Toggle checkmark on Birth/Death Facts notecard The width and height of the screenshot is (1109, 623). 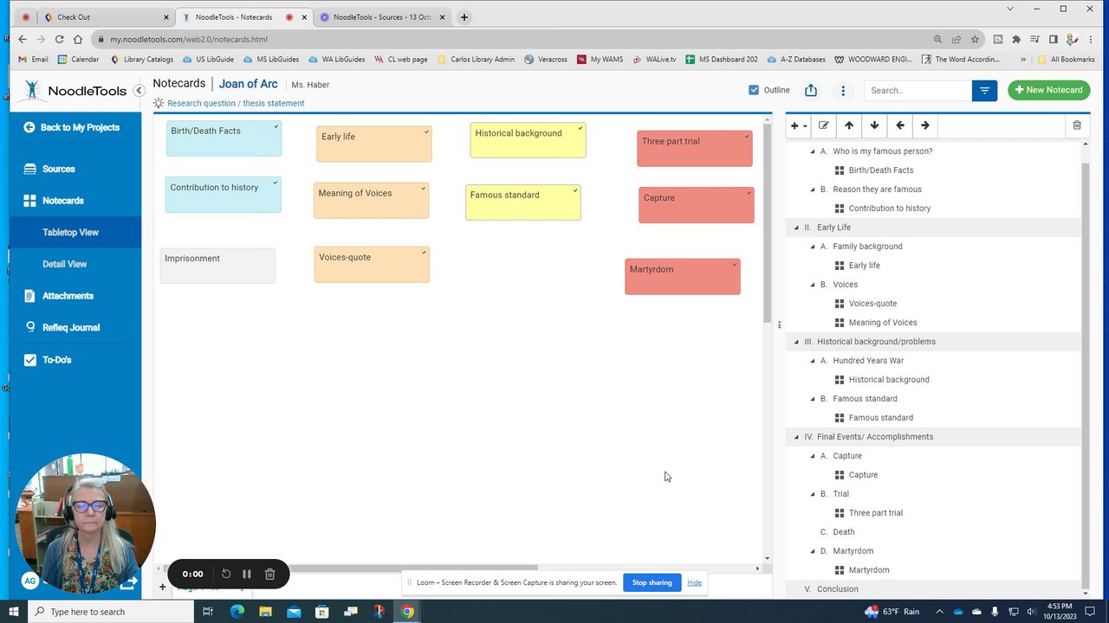(x=276, y=126)
